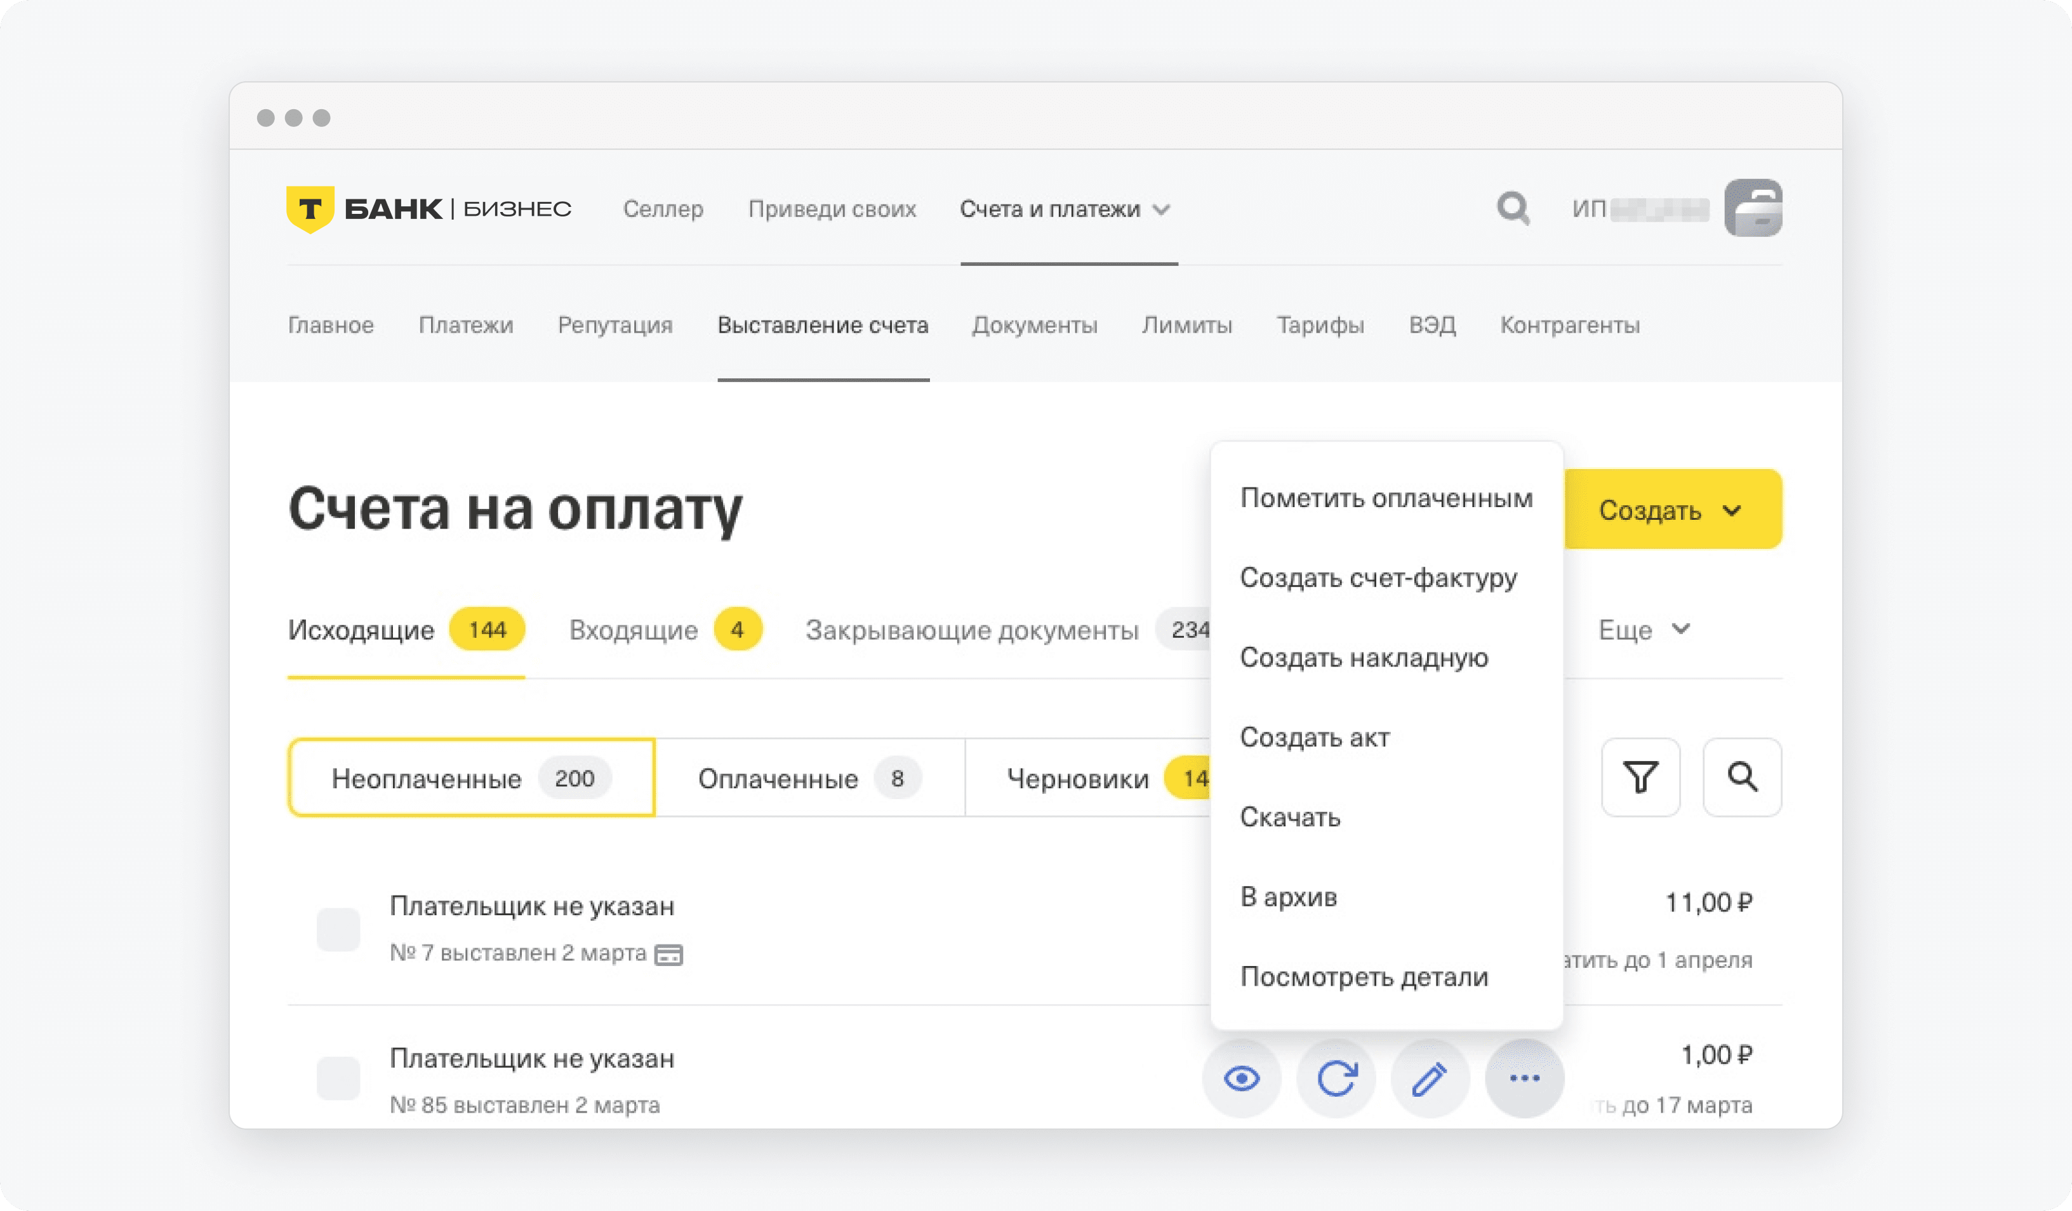
Task: Edit invoice №85 with pencil icon
Action: [x=1430, y=1078]
